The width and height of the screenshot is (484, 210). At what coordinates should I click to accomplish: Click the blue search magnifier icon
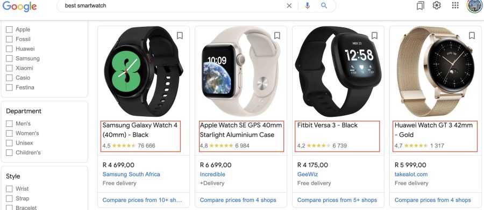click(324, 5)
